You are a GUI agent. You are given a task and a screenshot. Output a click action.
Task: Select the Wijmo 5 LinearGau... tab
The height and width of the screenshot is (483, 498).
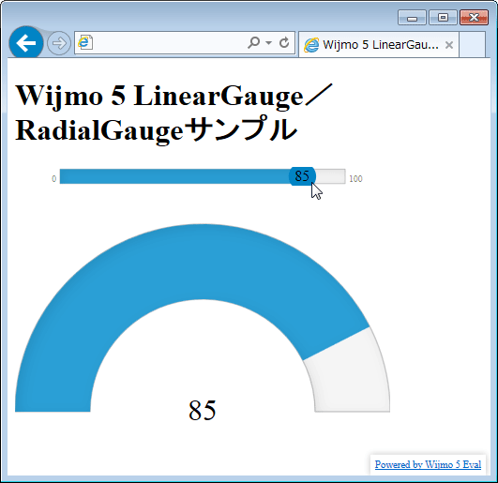[x=379, y=45]
